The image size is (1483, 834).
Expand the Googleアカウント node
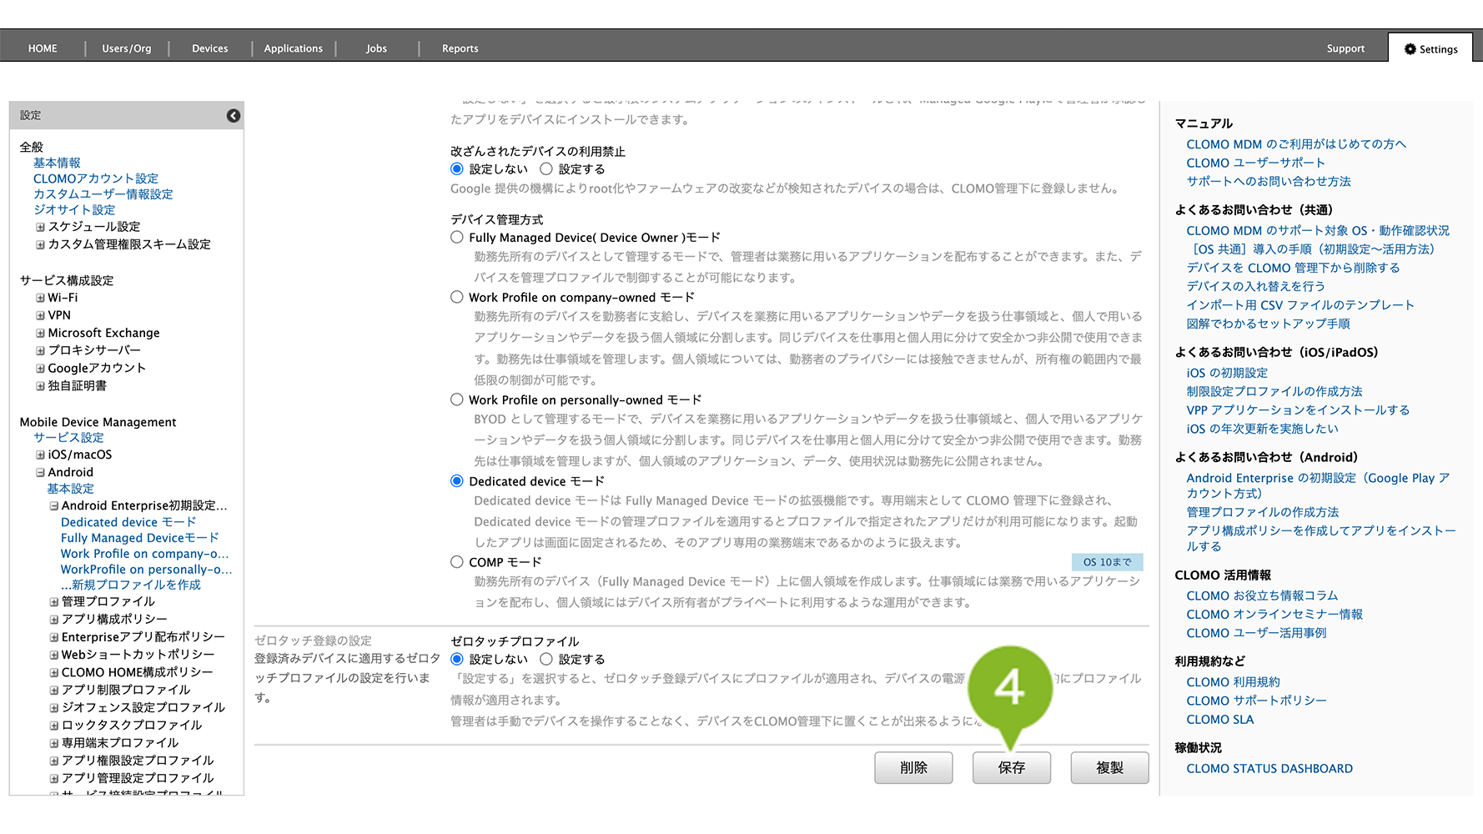click(40, 369)
